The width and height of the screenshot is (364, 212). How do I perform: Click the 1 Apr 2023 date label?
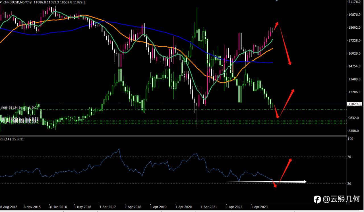[259, 207]
